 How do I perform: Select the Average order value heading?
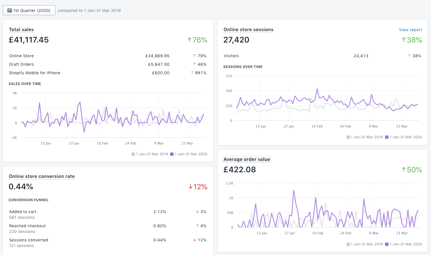pyautogui.click(x=247, y=159)
